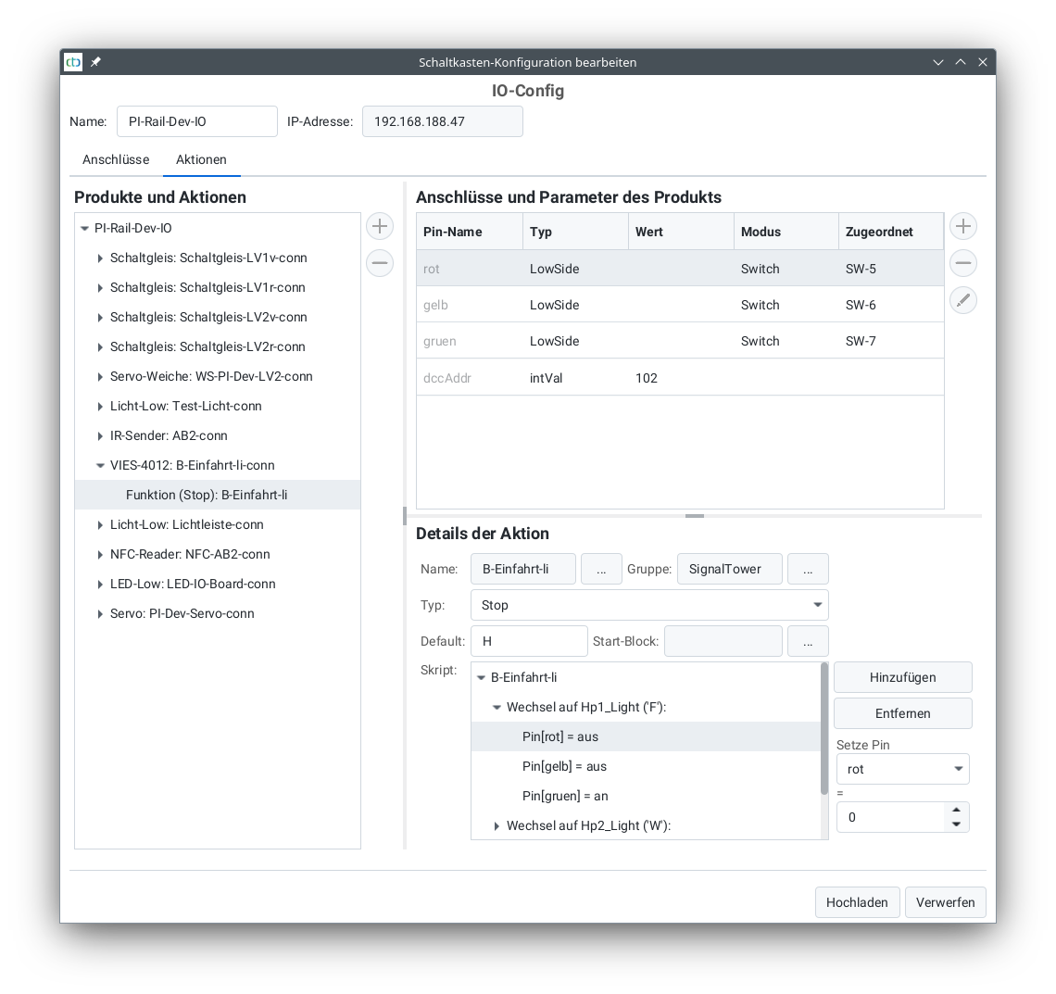
Task: Click the application icon in title bar
Action: [73, 62]
